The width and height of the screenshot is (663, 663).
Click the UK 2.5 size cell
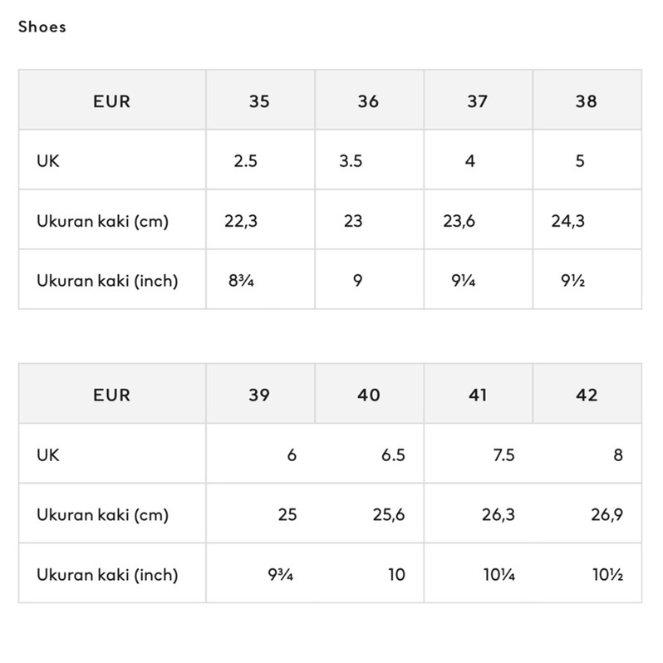[x=246, y=161]
